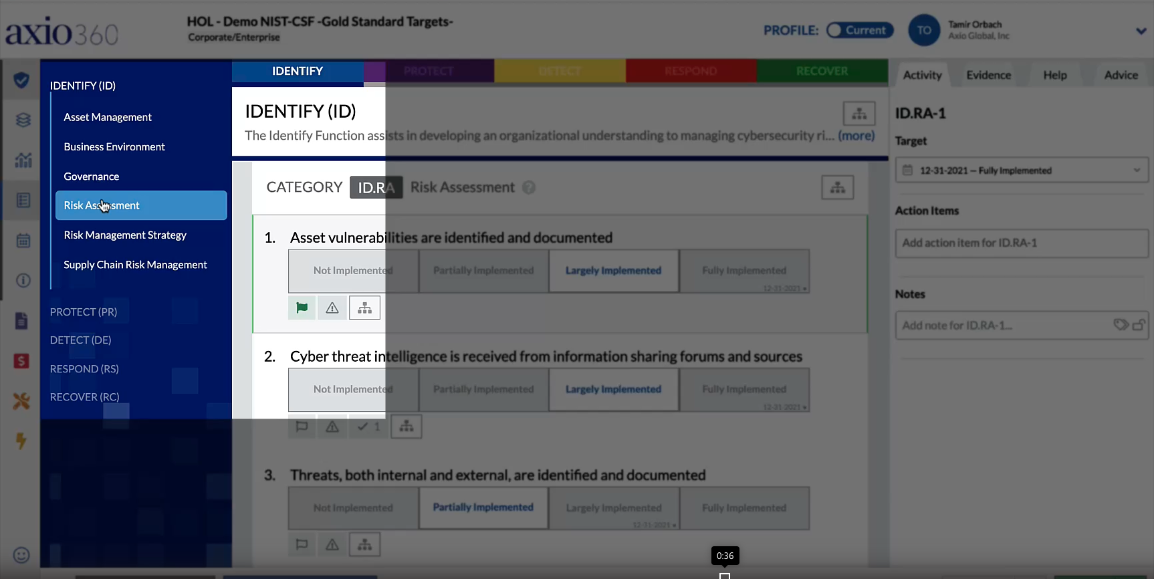1154x579 pixels.
Task: Expand the user account chevron menu
Action: pyautogui.click(x=1141, y=31)
